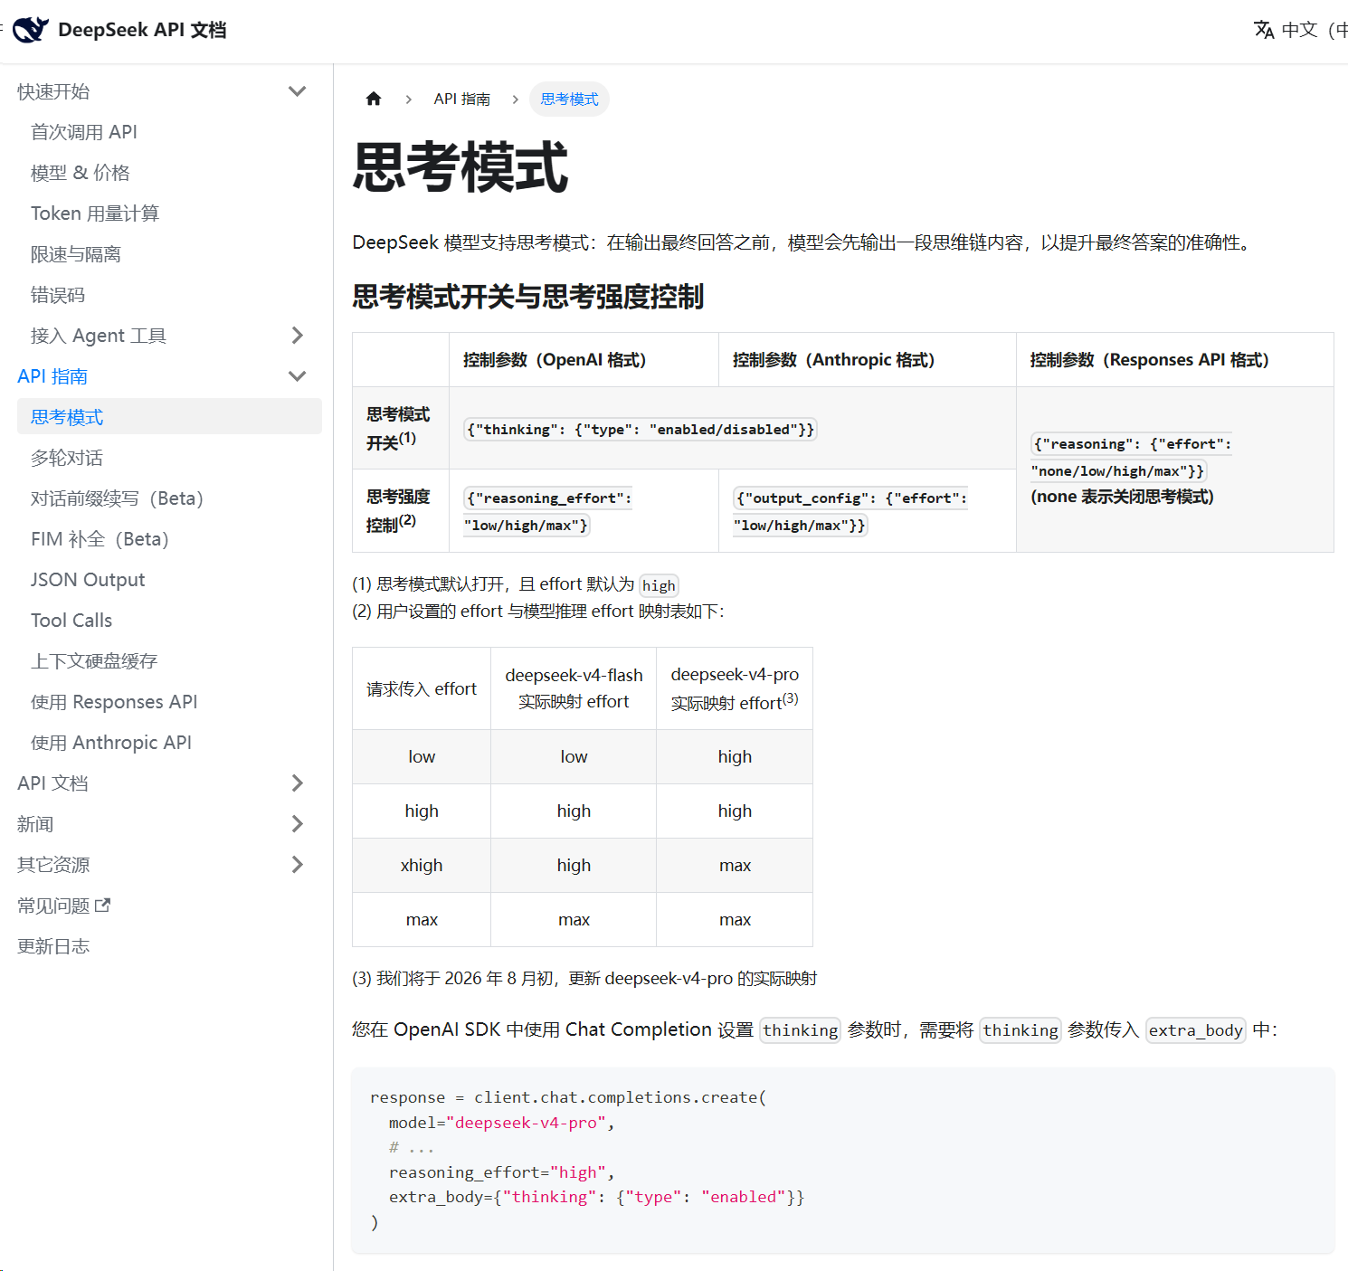The height and width of the screenshot is (1271, 1348).
Task: Click the DeepSeek whale logo icon
Action: pos(32,30)
